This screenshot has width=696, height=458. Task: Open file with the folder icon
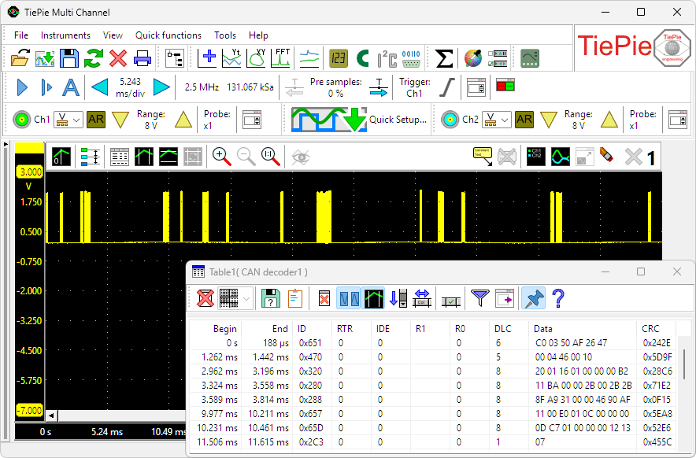(x=20, y=58)
